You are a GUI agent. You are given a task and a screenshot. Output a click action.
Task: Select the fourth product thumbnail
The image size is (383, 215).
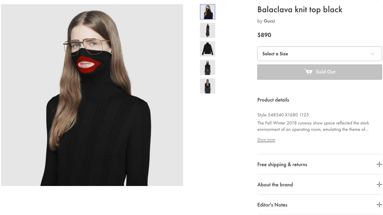pos(207,67)
